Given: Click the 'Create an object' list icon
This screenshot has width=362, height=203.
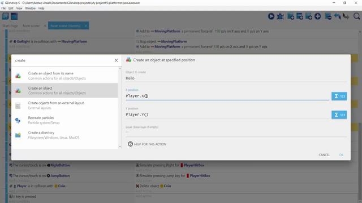Looking at the screenshot, I should pyautogui.click(x=18, y=90).
